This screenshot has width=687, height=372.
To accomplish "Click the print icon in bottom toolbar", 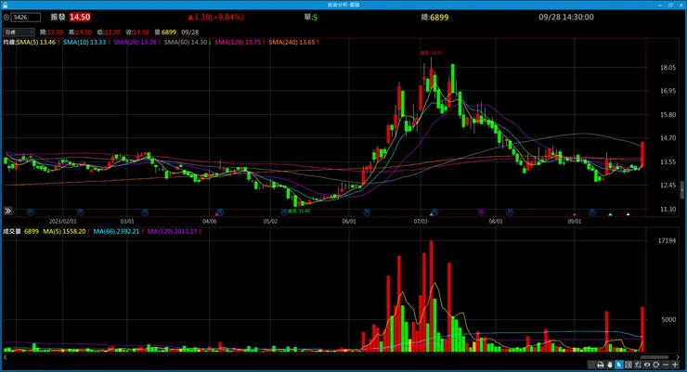I will tap(601, 365).
